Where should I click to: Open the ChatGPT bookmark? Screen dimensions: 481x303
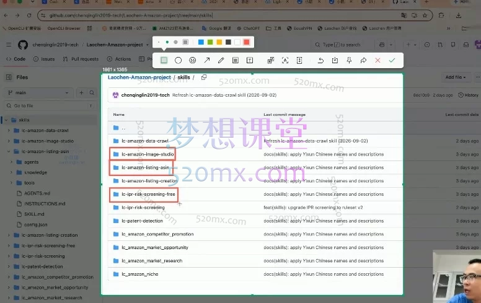248,29
